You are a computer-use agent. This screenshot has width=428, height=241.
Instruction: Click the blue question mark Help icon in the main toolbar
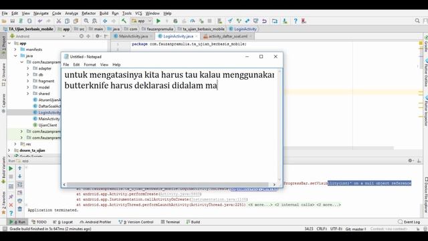(296, 21)
